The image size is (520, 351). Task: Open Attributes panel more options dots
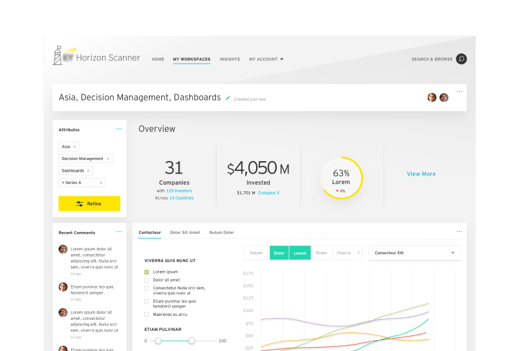(119, 129)
